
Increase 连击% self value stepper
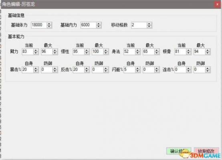tap(188, 68)
